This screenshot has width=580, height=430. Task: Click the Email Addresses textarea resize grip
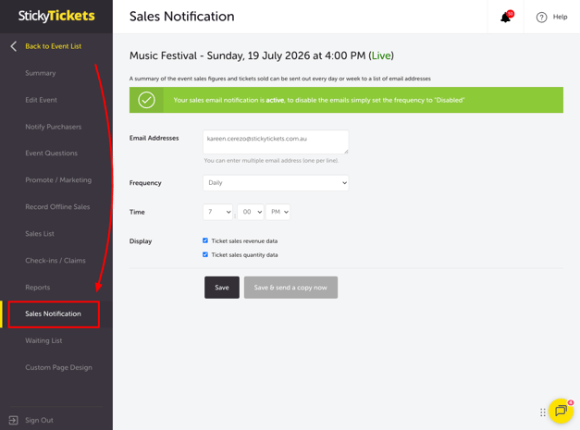pos(346,152)
